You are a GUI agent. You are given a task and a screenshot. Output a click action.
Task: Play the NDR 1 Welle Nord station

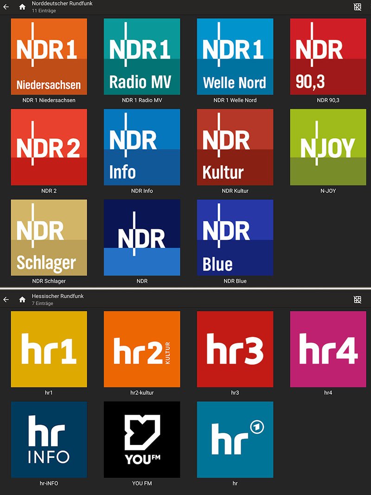pos(235,57)
